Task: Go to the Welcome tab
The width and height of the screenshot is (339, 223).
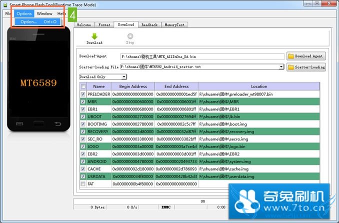Action: pos(83,24)
